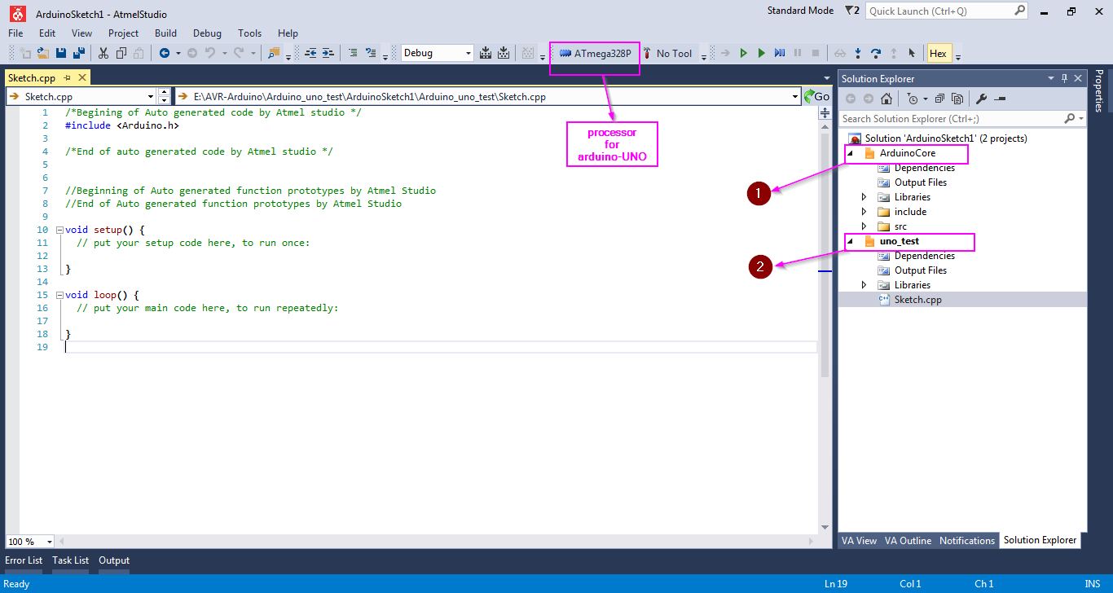
Task: Open the No Tool programmer selector
Action: tap(667, 53)
